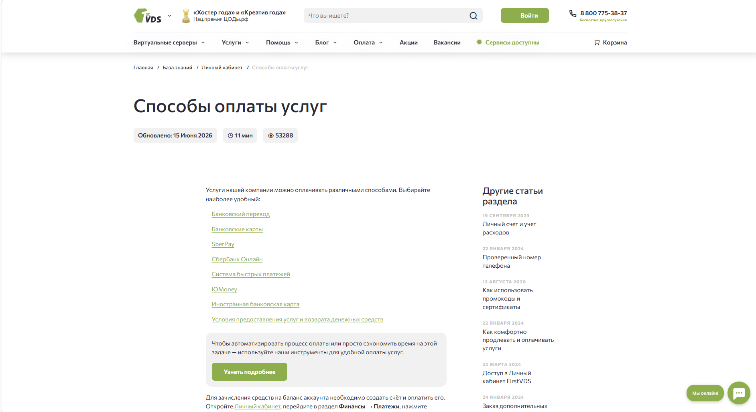The height and width of the screenshot is (412, 756).
Task: Jump to Банковские карты section
Action: pos(237,229)
